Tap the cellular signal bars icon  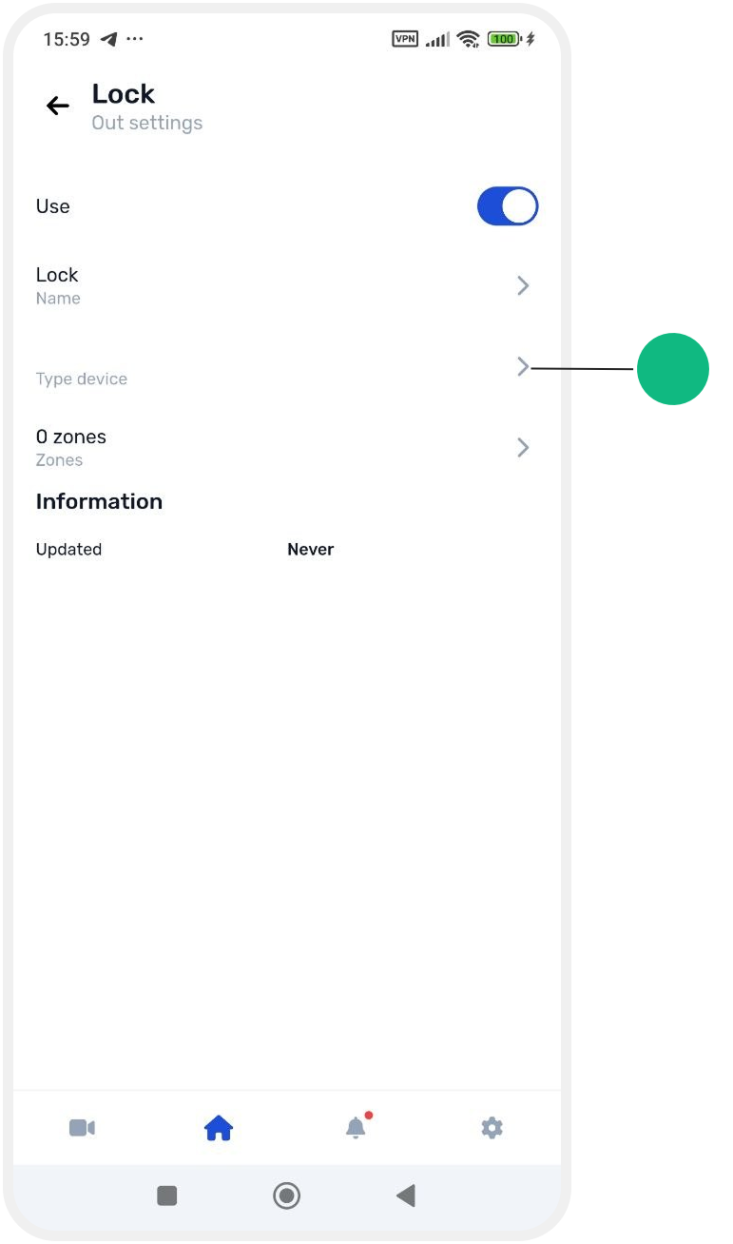[x=437, y=40]
